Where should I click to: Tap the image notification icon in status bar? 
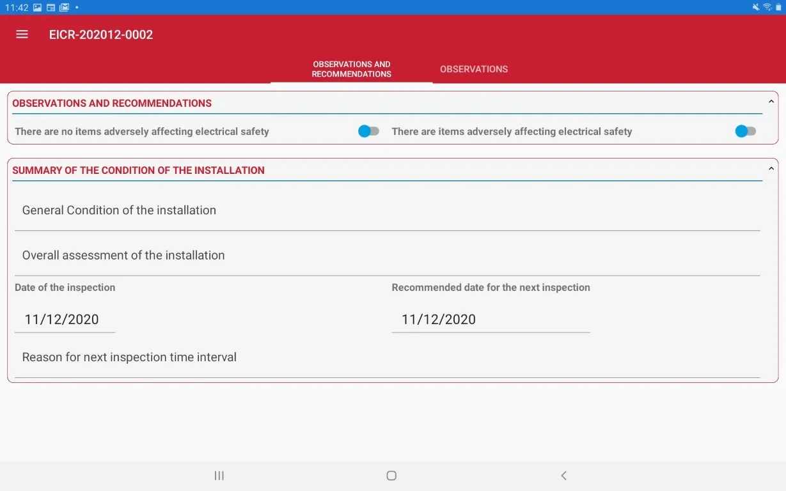(x=38, y=7)
